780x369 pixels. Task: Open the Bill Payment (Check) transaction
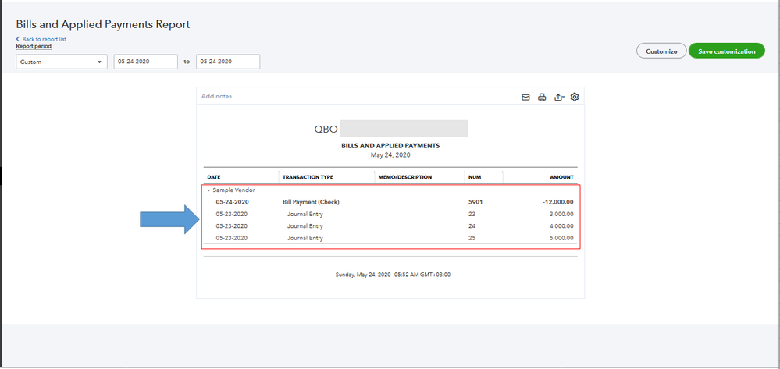[x=311, y=202]
